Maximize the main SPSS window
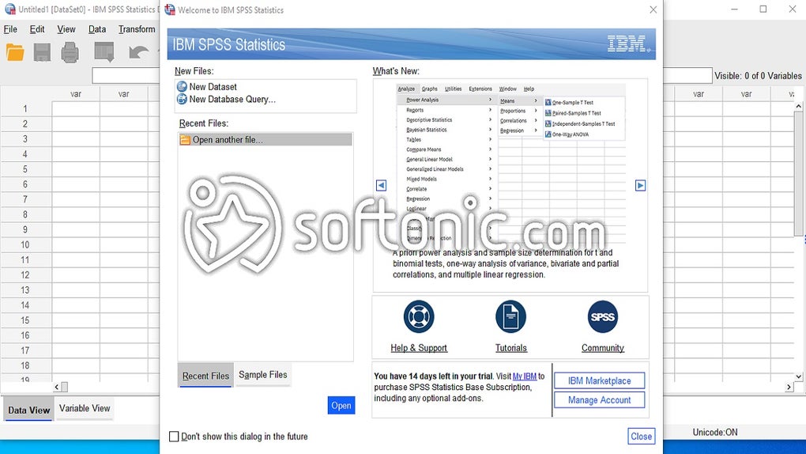This screenshot has height=454, width=806. point(763,9)
